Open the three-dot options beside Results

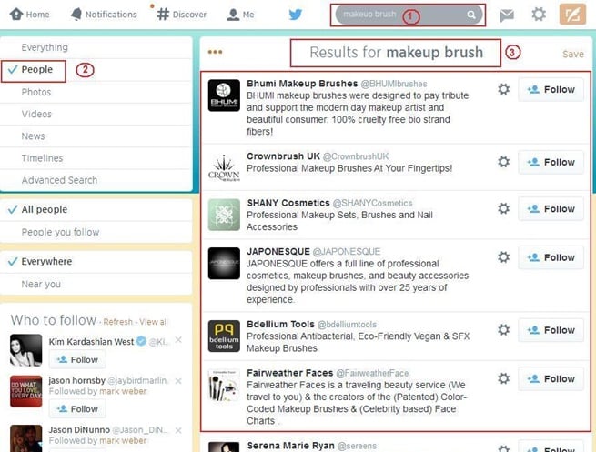[215, 52]
